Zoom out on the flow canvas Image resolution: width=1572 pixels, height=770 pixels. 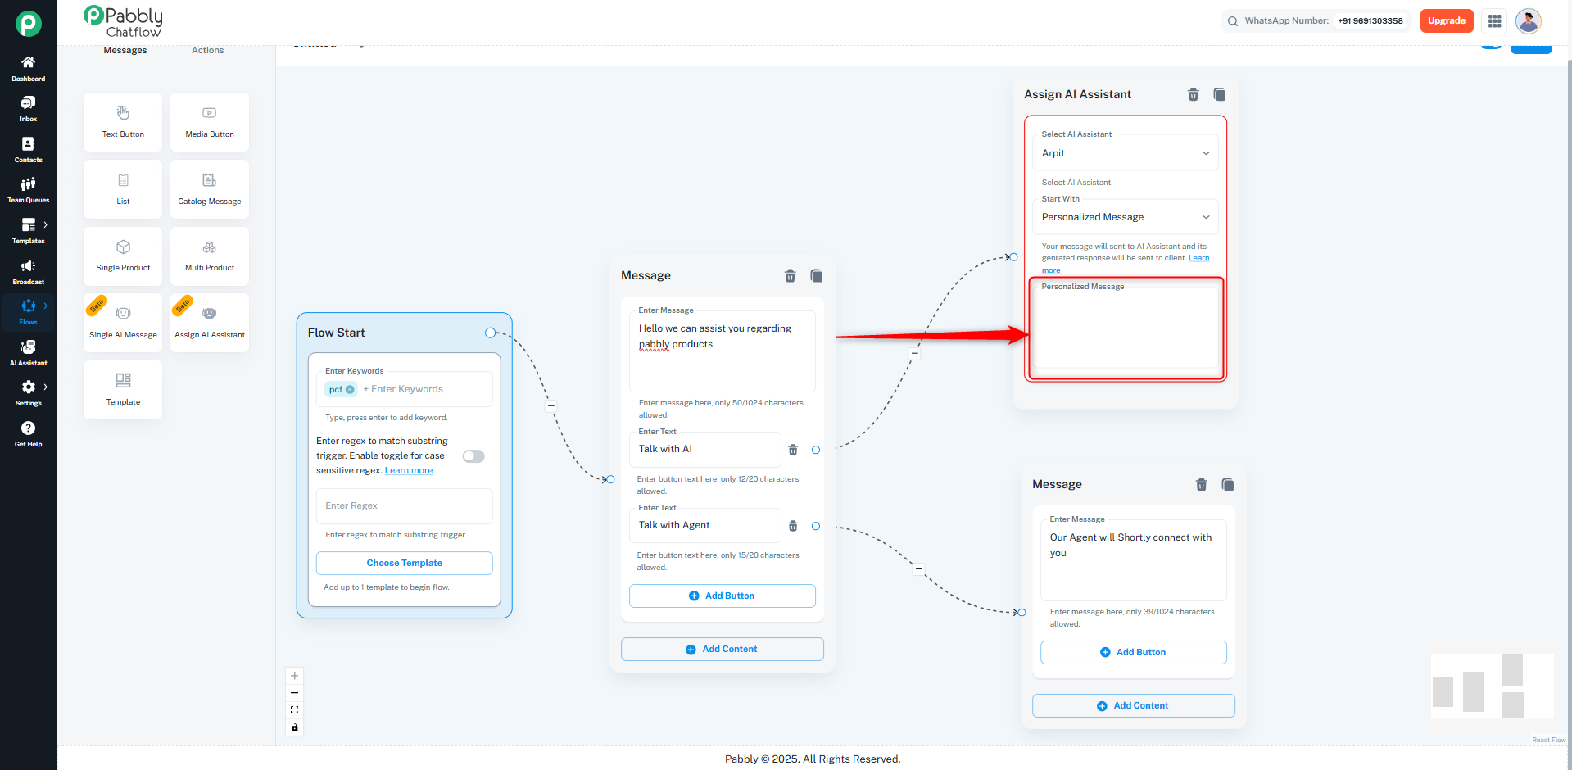(295, 693)
